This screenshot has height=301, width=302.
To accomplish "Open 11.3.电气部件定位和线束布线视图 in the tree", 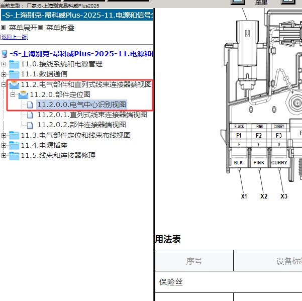I will click(x=76, y=135).
